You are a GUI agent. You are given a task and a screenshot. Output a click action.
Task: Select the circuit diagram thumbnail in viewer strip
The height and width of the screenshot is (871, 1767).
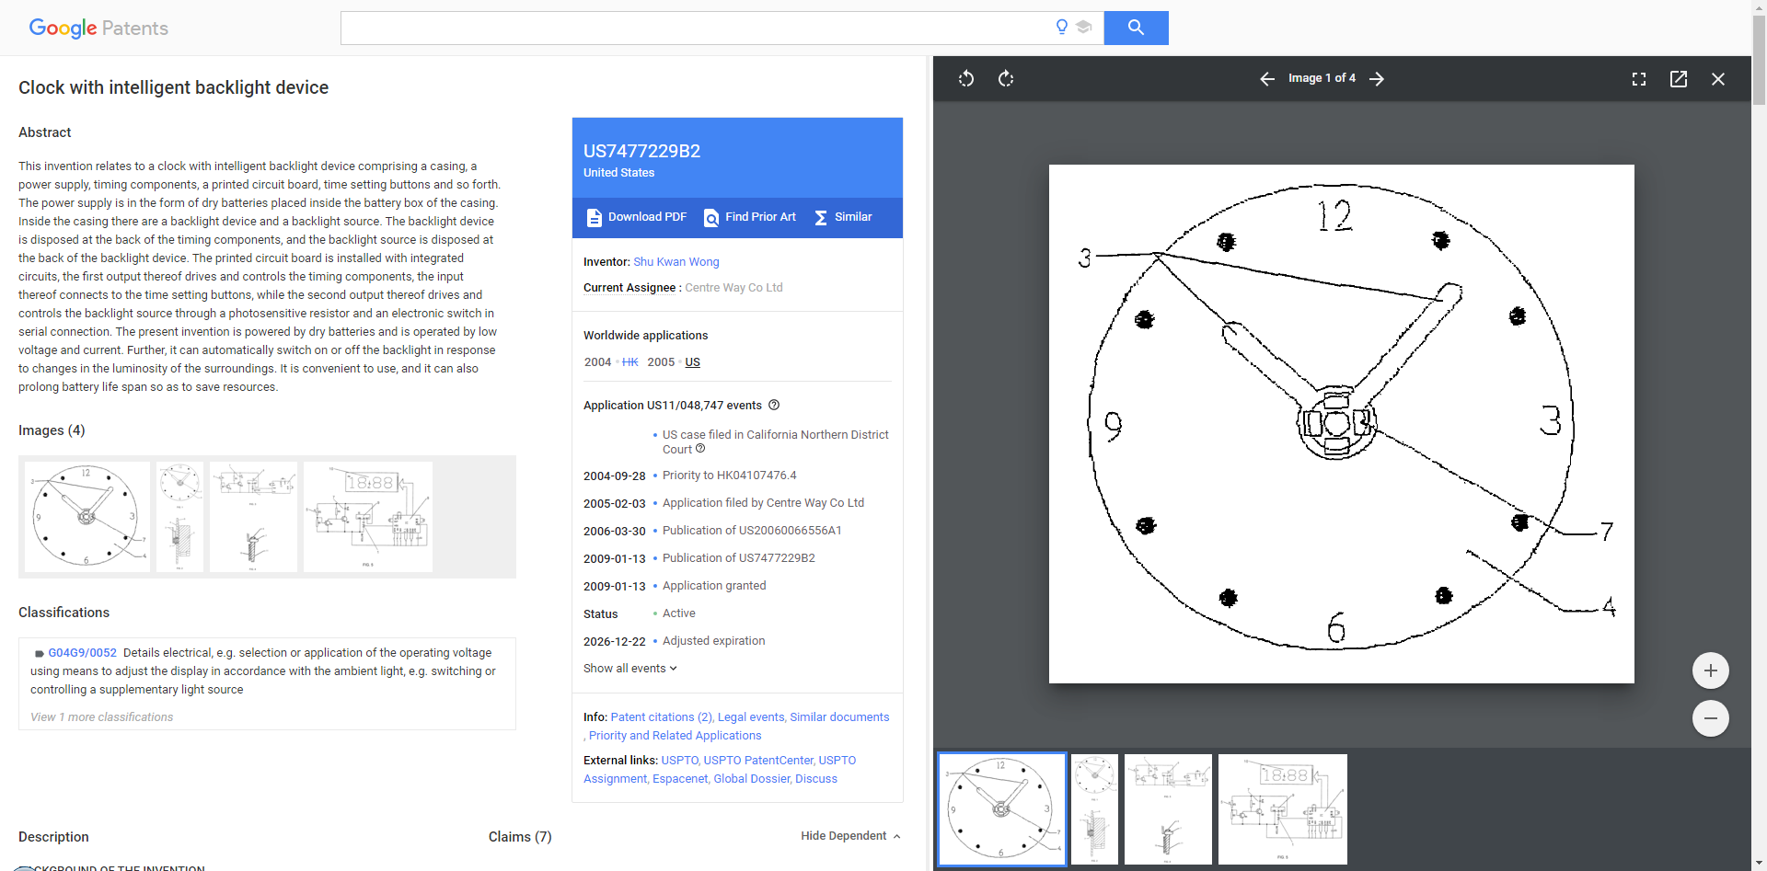pyautogui.click(x=1282, y=809)
